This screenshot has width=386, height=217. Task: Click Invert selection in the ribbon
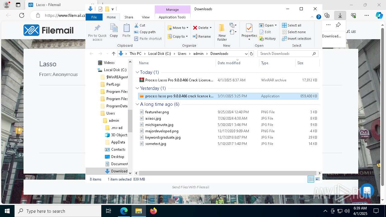point(296,39)
